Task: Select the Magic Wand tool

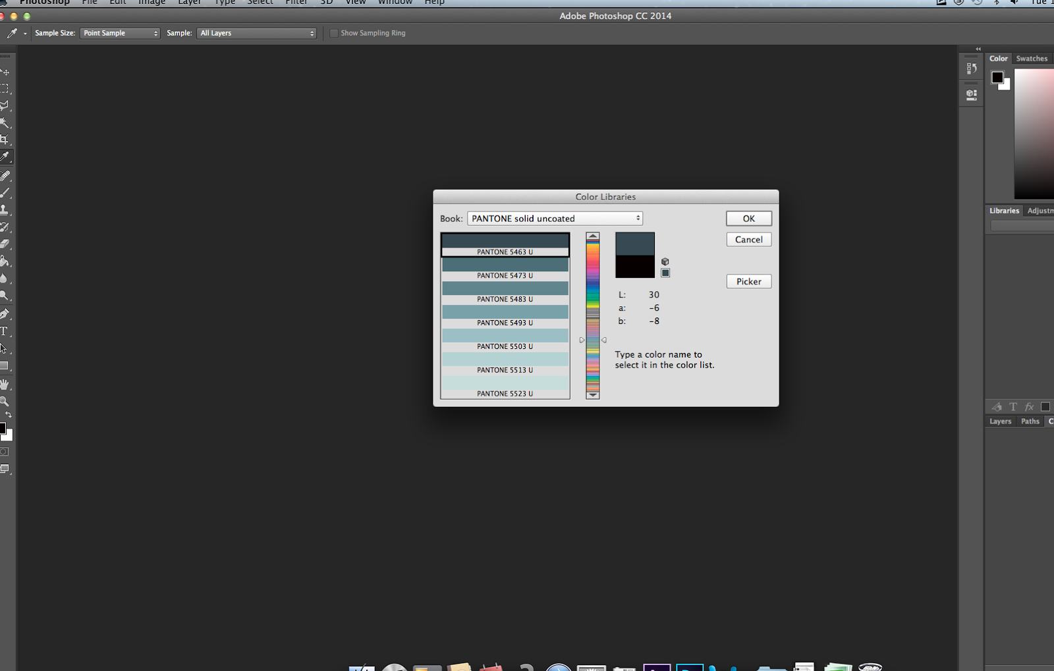Action: (5, 123)
